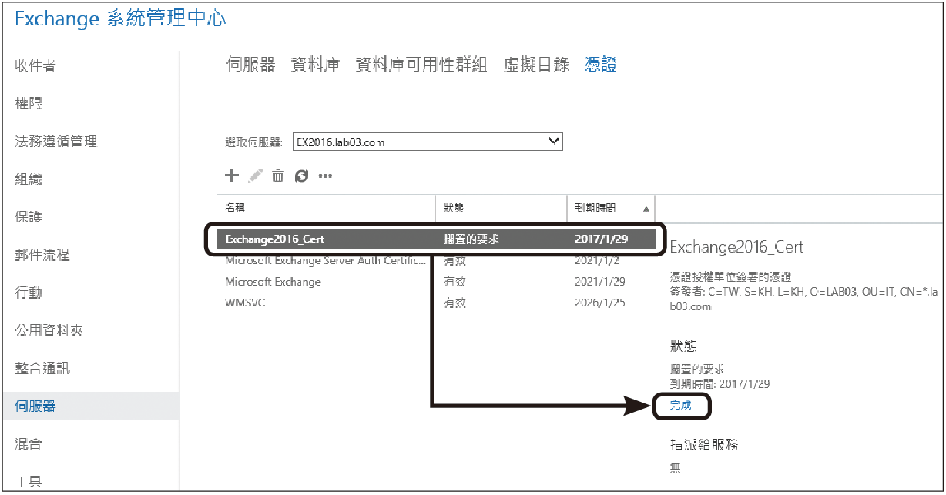Open 行動 in the sidebar
946x495 pixels.
click(x=29, y=292)
